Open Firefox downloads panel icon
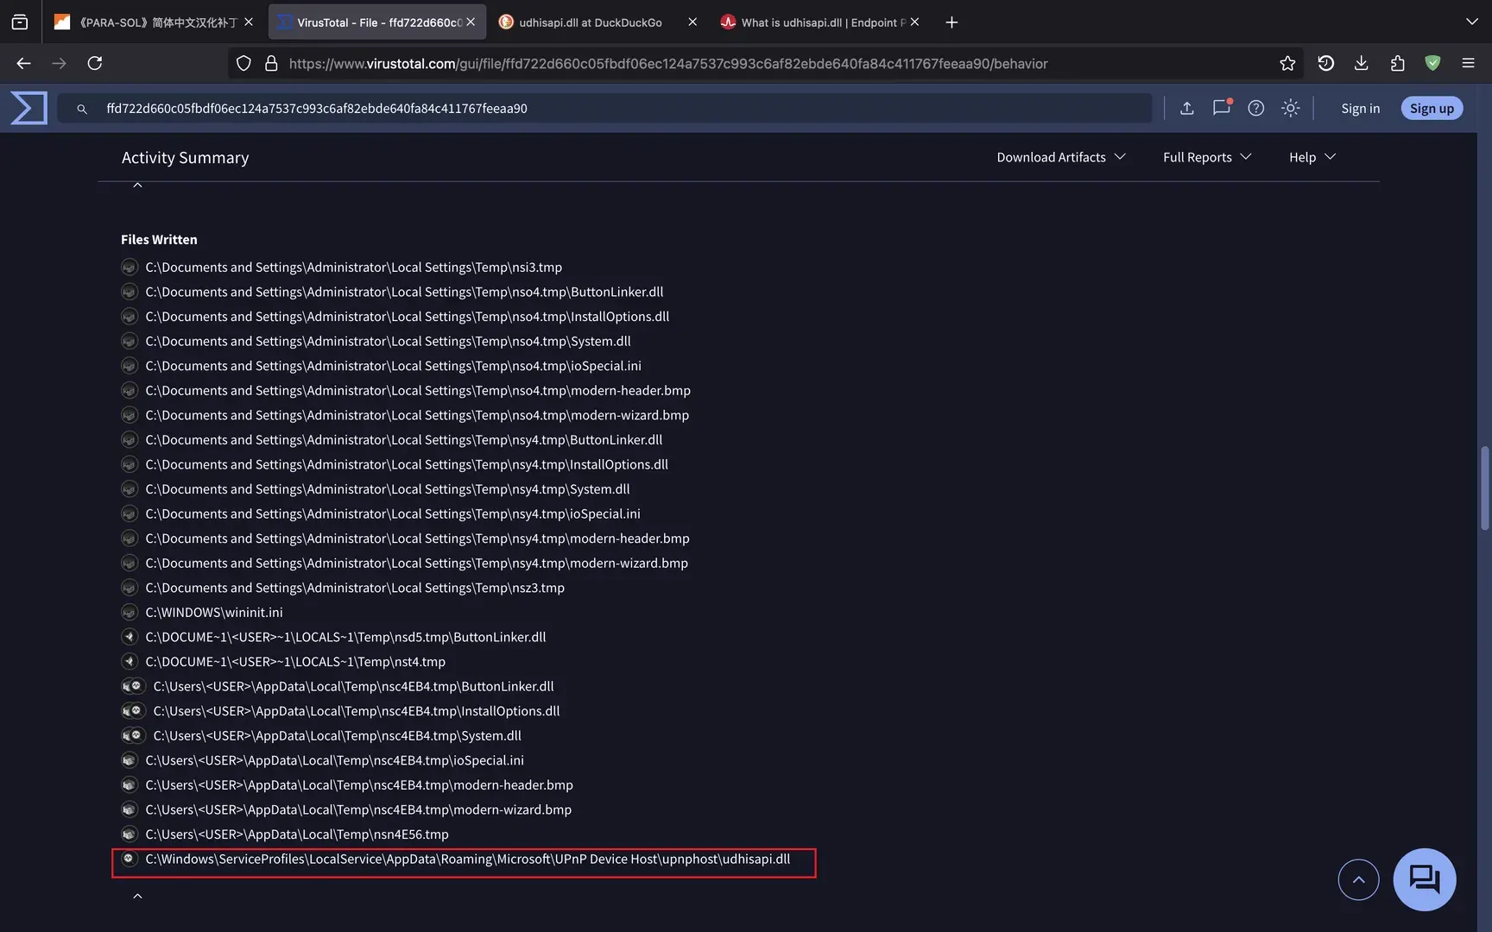This screenshot has width=1492, height=932. pos(1362,63)
